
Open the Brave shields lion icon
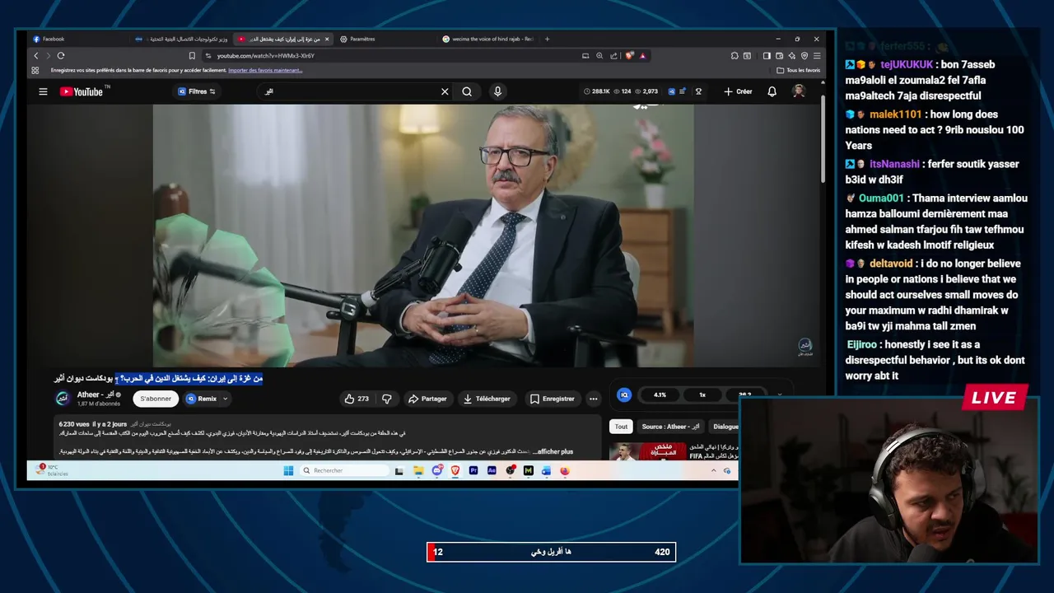(x=630, y=56)
